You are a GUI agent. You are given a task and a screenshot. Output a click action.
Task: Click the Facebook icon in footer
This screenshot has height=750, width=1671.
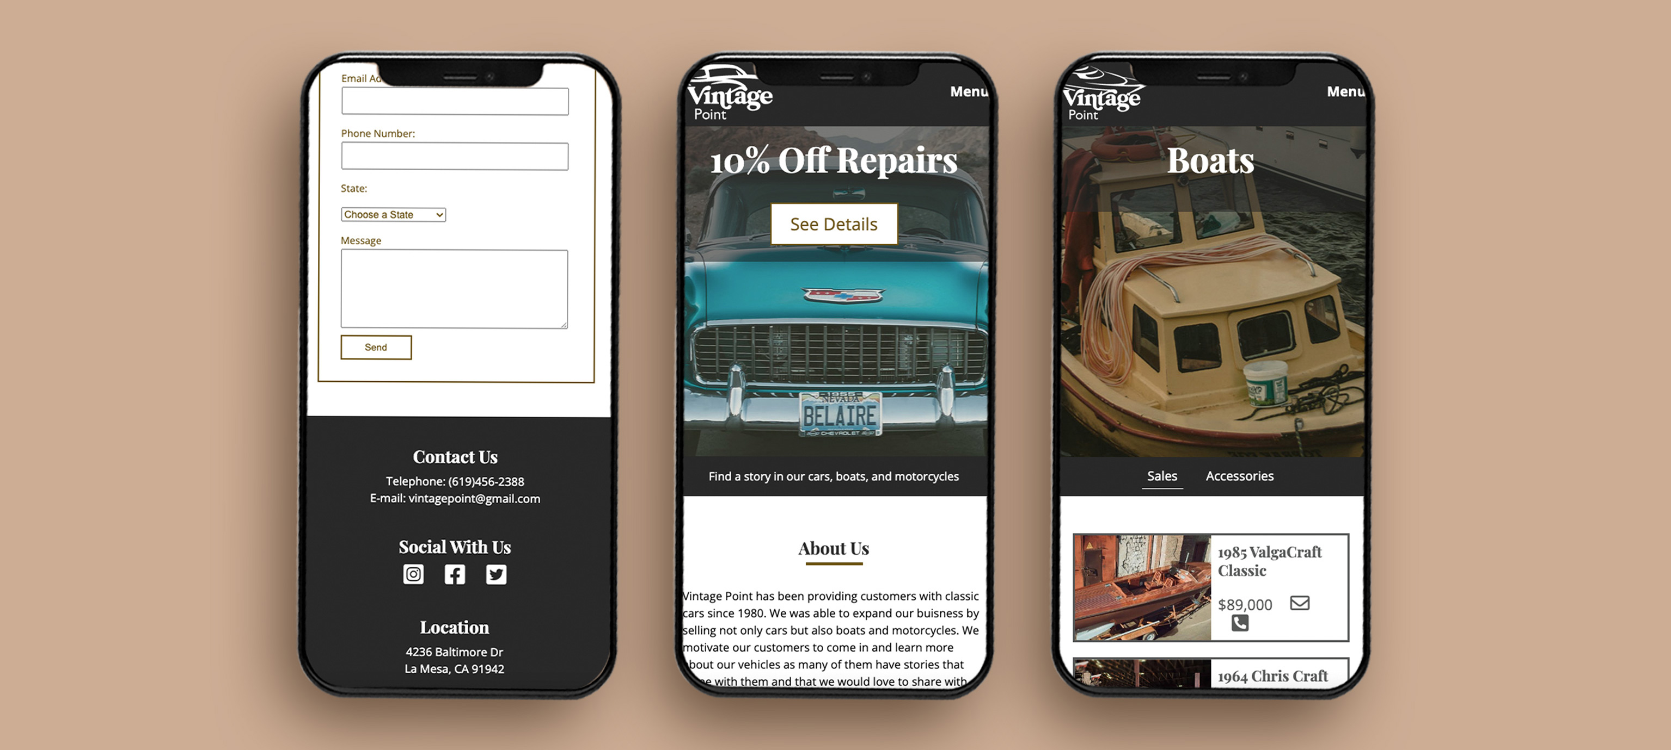tap(454, 574)
